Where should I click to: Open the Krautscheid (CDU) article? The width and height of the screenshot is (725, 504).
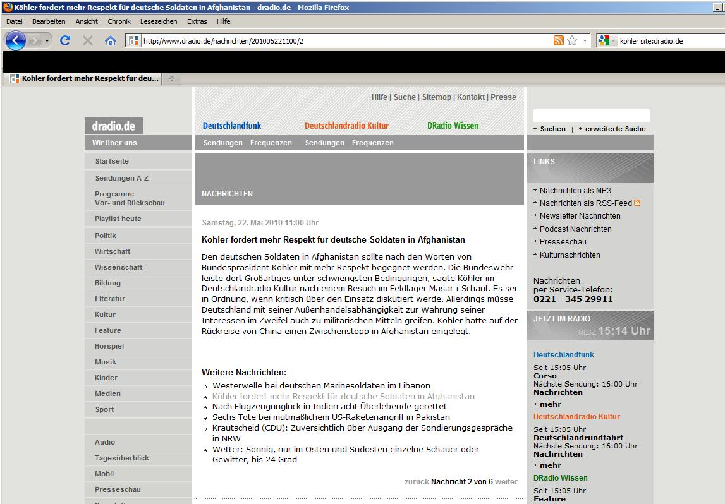362,433
